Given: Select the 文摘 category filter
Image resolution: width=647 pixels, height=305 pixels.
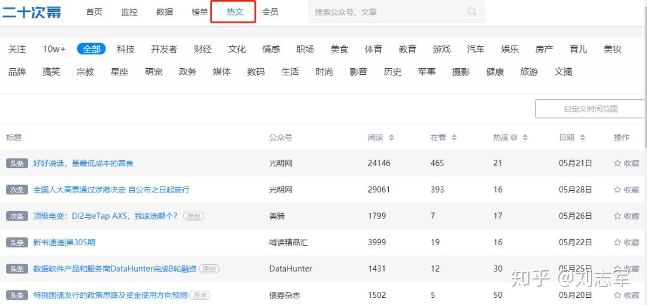Looking at the screenshot, I should [x=563, y=72].
